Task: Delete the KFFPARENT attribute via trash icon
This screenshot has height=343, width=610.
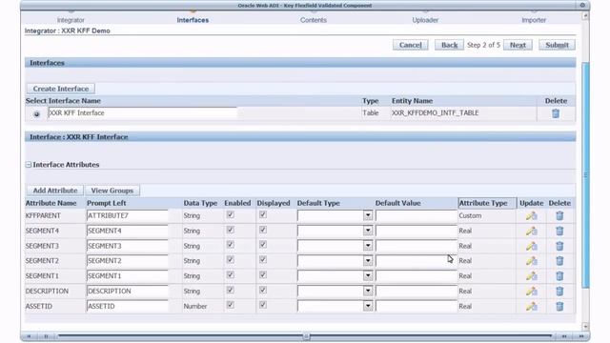Action: 559,216
